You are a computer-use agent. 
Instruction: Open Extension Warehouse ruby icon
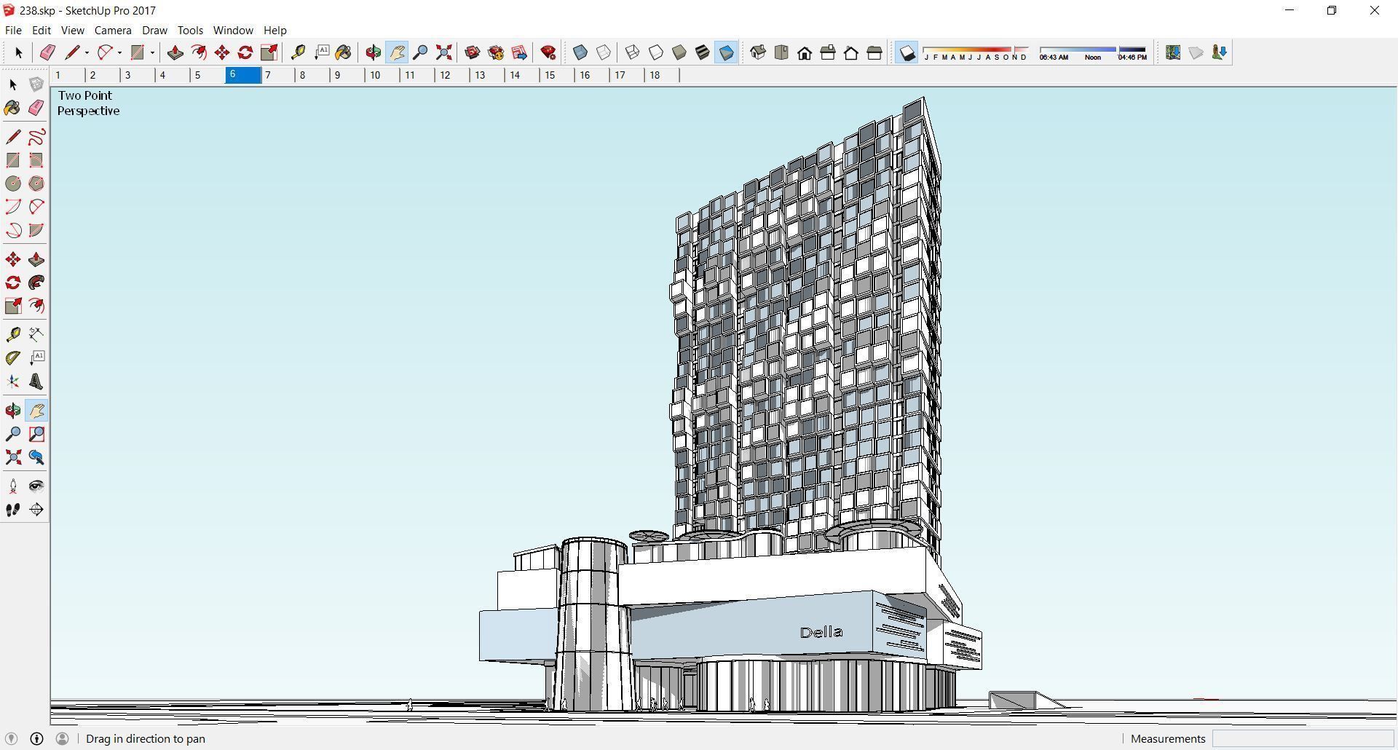549,52
